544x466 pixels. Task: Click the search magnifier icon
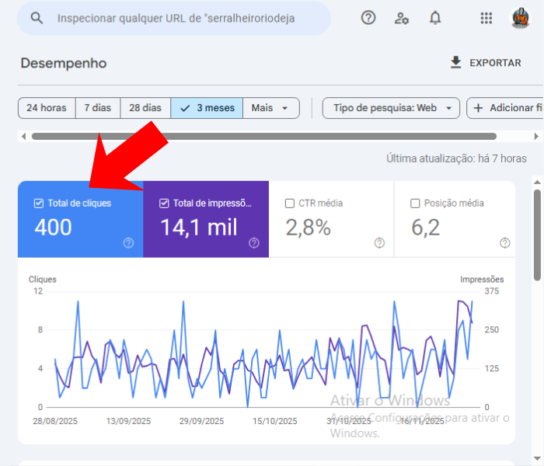(37, 17)
